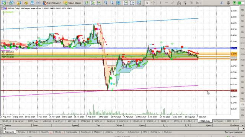The image size is (245, 137).
Task: Open the Календарь terminal tab
Action: click(72, 132)
